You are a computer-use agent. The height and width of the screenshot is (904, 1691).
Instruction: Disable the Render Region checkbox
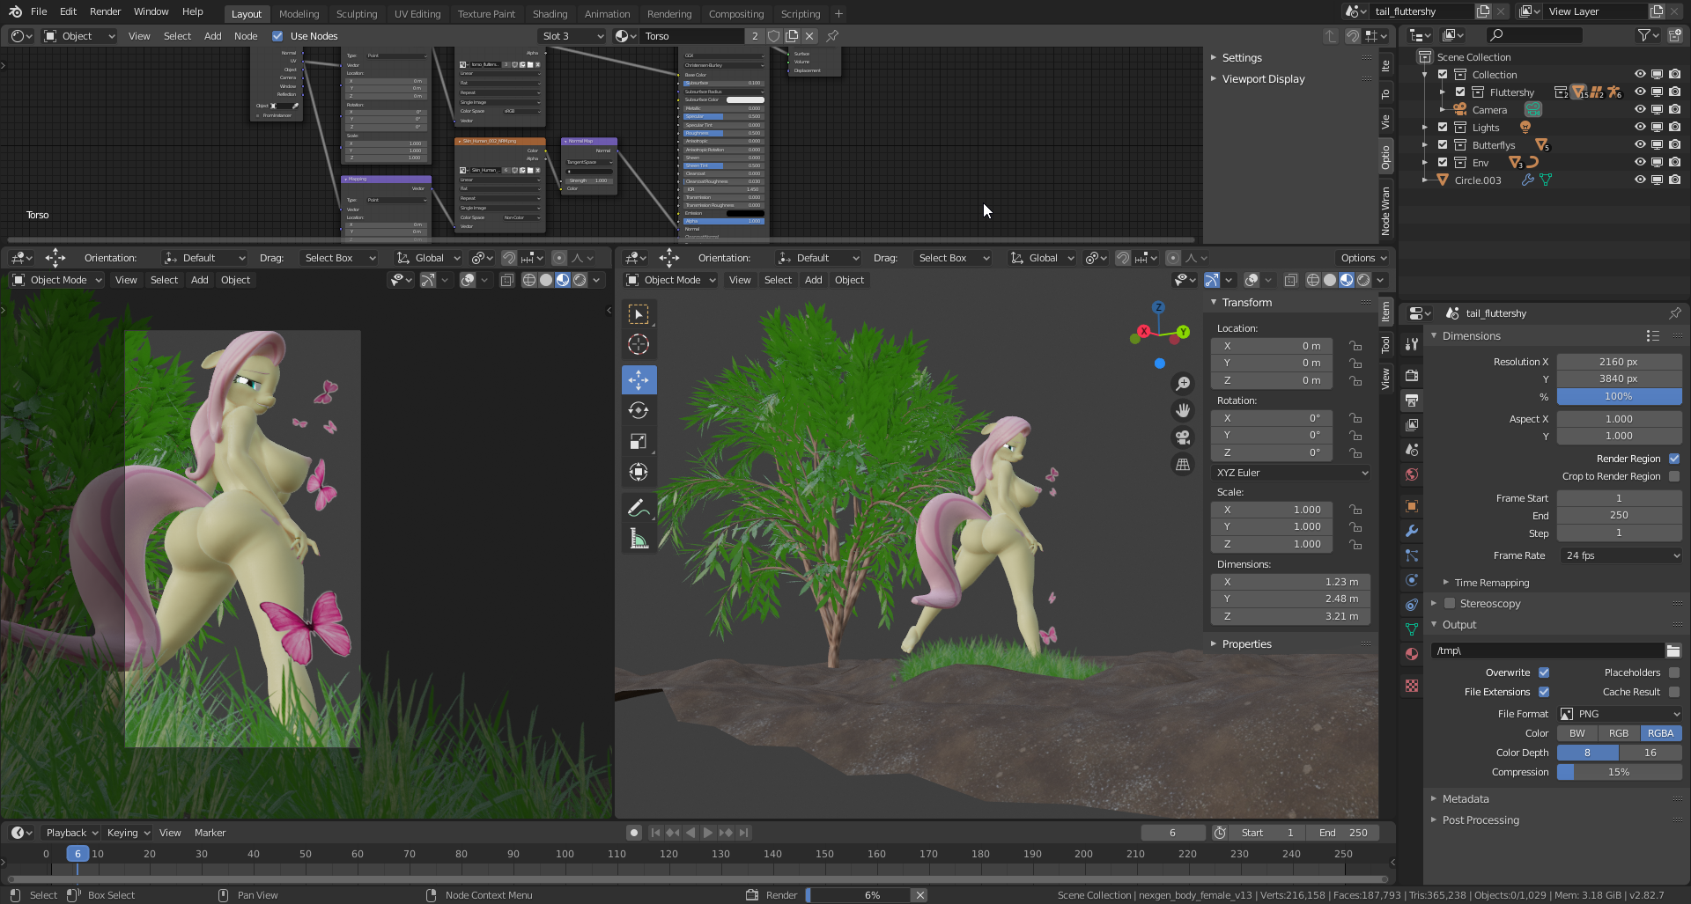tap(1673, 459)
